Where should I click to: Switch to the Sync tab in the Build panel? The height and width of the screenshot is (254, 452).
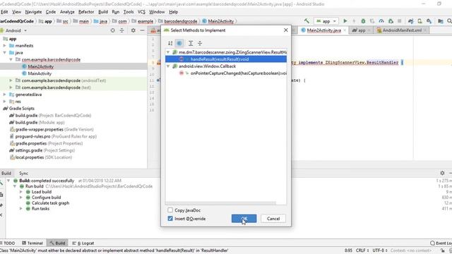pyautogui.click(x=23, y=173)
